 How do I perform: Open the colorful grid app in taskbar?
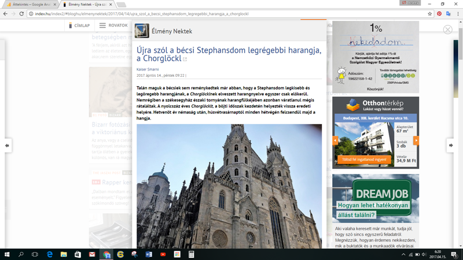(177, 254)
